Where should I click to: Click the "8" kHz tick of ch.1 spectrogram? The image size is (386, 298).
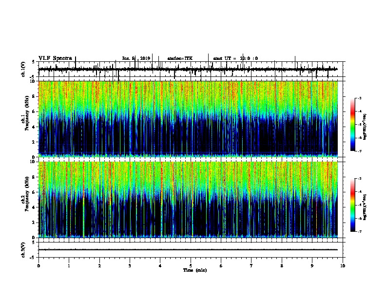[34, 96]
